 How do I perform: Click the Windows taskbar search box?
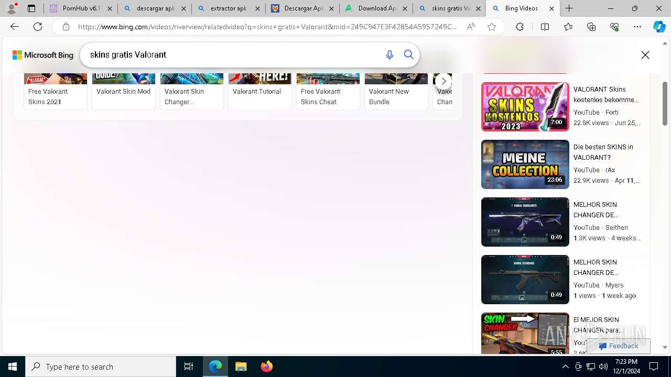[101, 367]
